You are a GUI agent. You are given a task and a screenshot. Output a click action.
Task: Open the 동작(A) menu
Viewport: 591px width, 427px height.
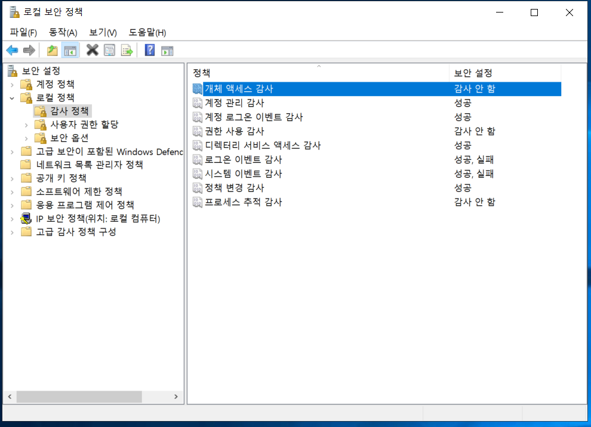pos(63,32)
